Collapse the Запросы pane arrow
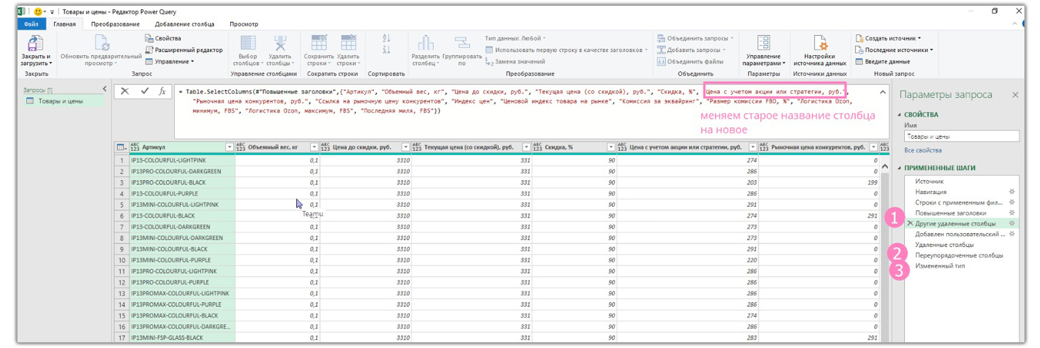Viewport: 1040px width, 348px height. point(105,89)
